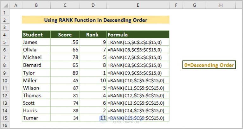Screen dimensions: 243x129
Task: Select the cell containing 'Miller'
Action: (x=36, y=80)
